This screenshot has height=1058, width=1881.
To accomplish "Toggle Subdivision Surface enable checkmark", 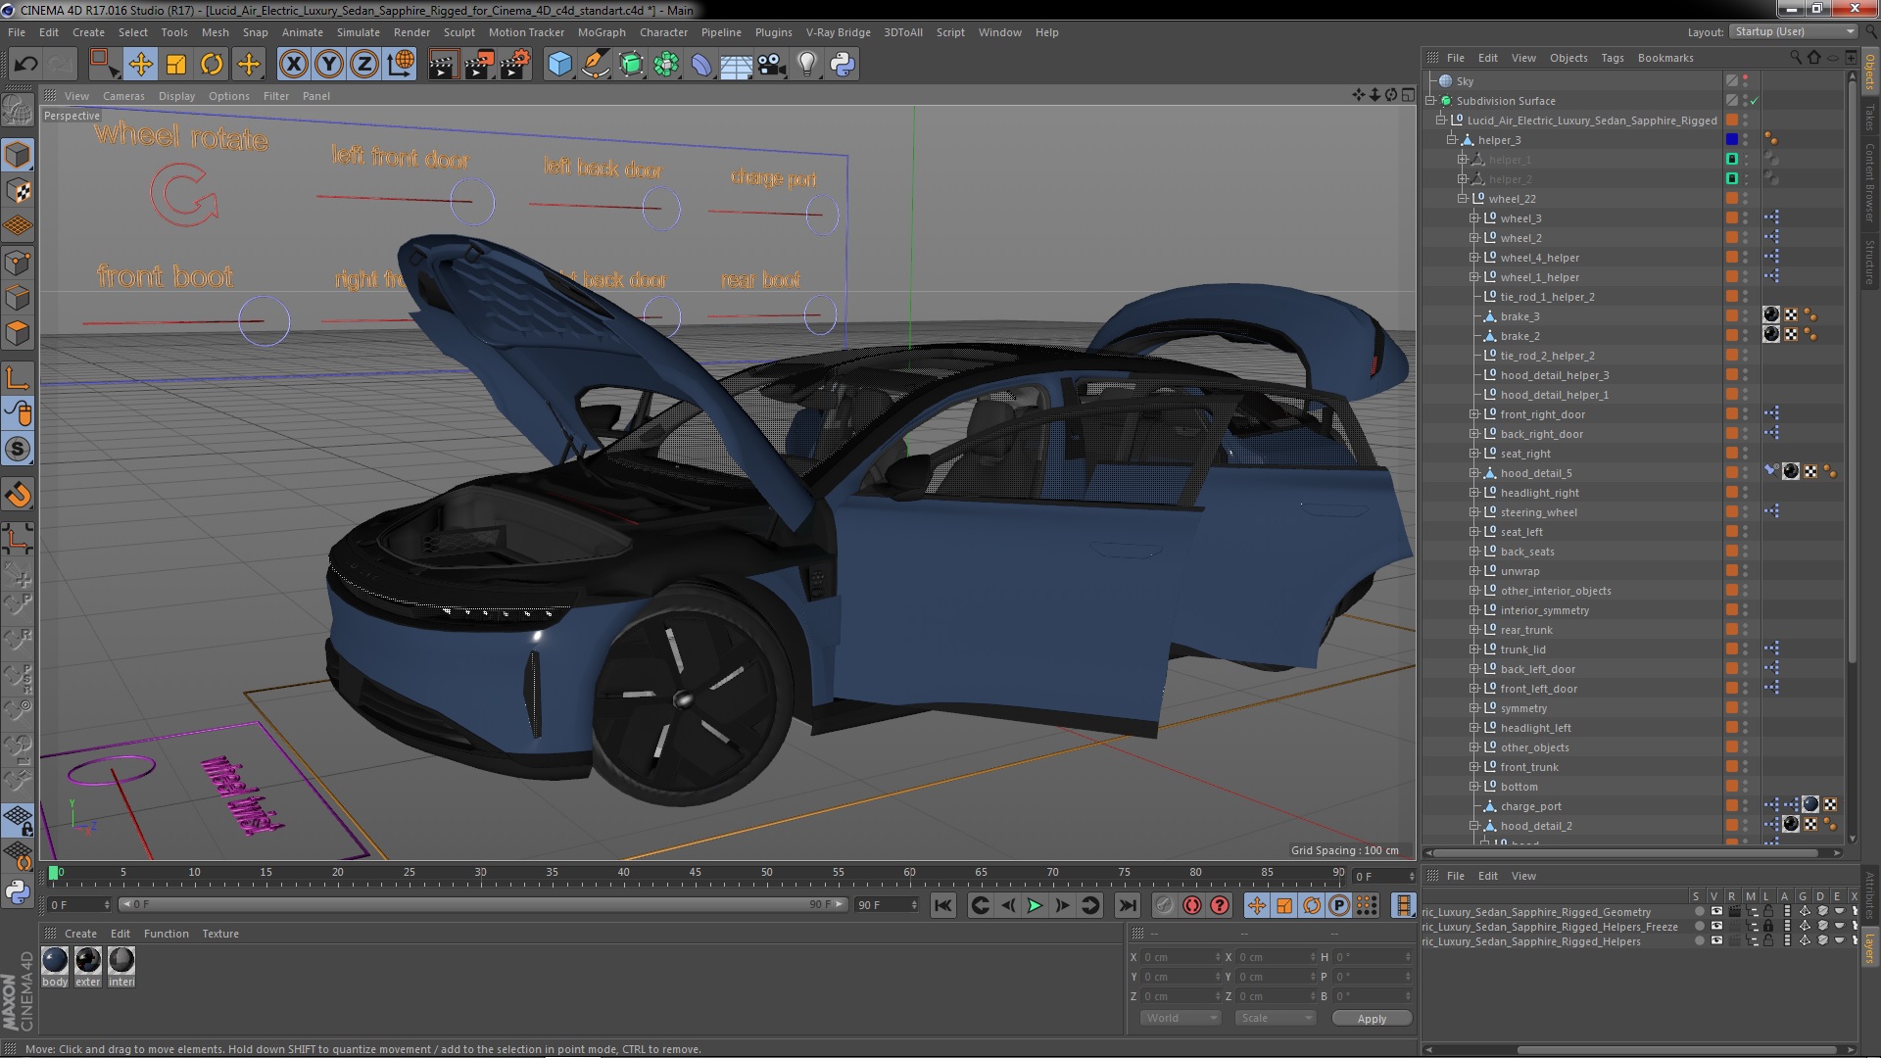I will pyautogui.click(x=1754, y=101).
